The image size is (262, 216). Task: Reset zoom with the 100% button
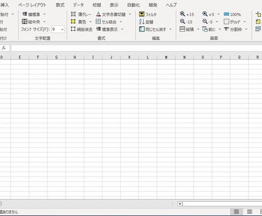[232, 14]
